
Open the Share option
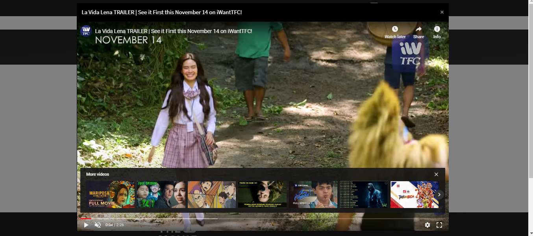(x=418, y=32)
